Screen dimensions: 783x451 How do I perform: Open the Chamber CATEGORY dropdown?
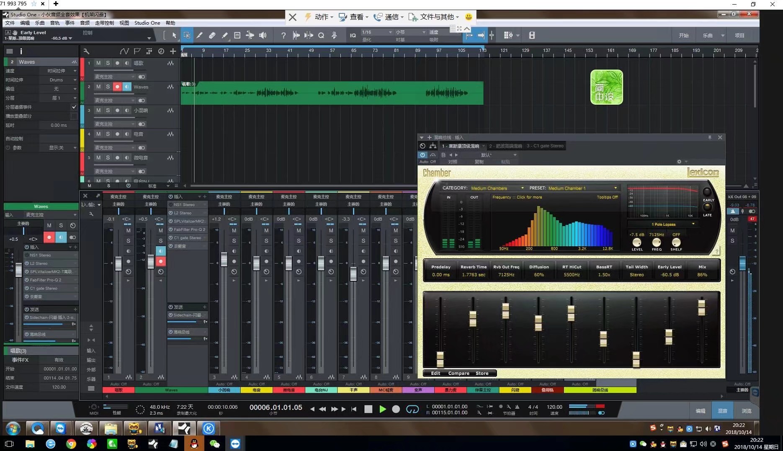pos(497,188)
